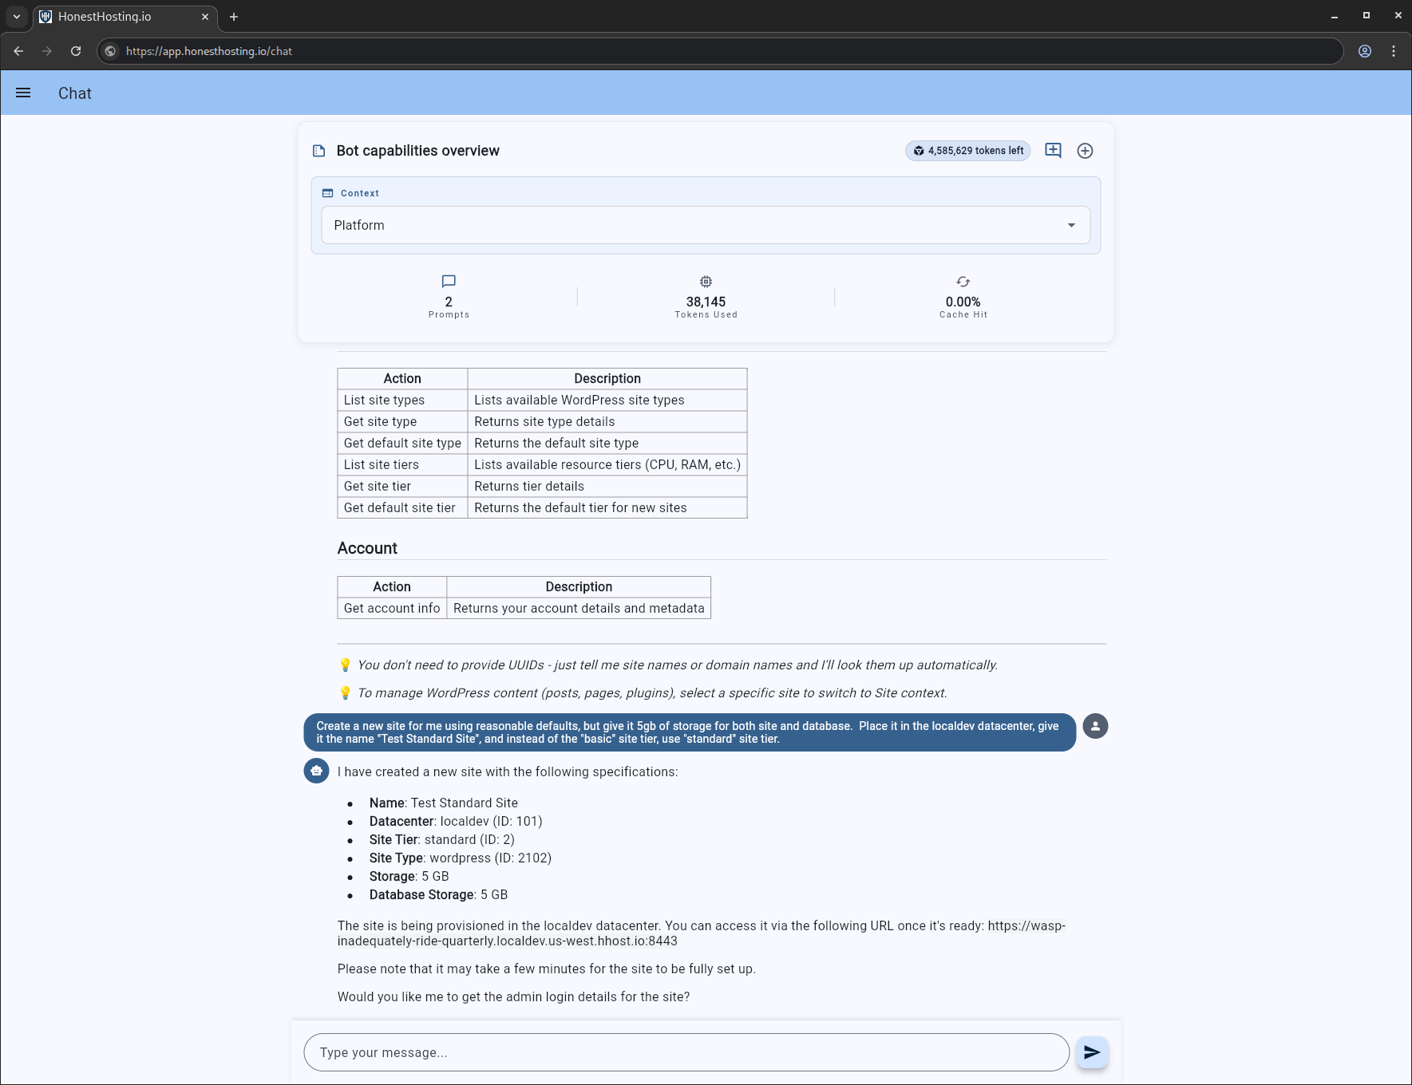Viewport: 1412px width, 1085px height.
Task: Open the browser three-dot menu
Action: point(1394,51)
